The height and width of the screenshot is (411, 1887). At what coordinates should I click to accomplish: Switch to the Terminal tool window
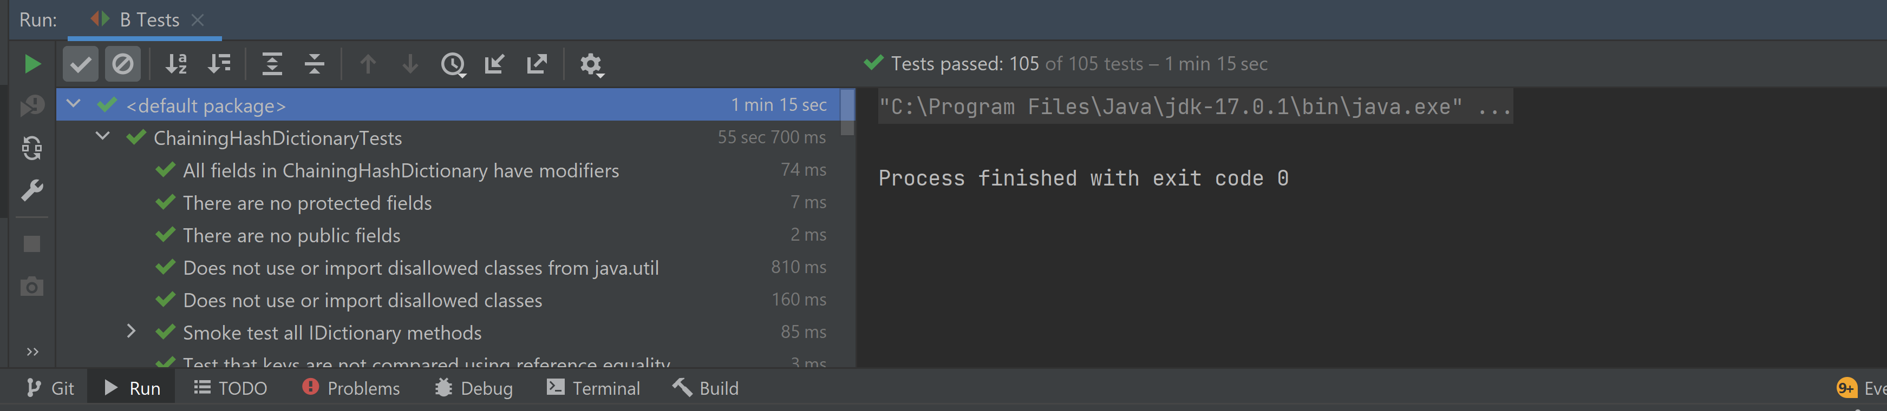coord(593,388)
